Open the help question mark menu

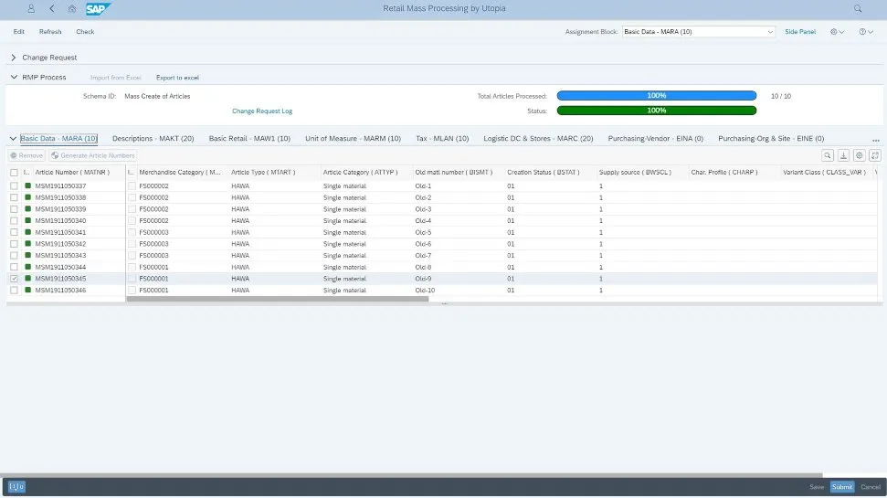(864, 32)
